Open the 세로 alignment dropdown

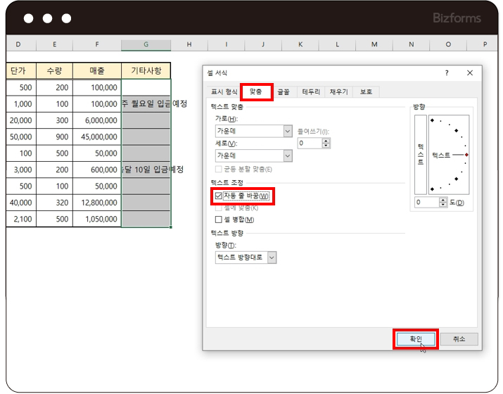click(x=287, y=155)
